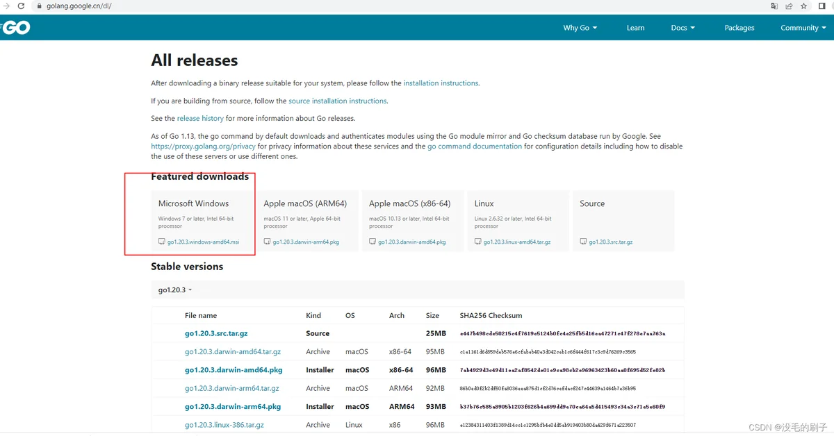This screenshot has height=436, width=834.
Task: Open go command documentation link
Action: click(475, 146)
